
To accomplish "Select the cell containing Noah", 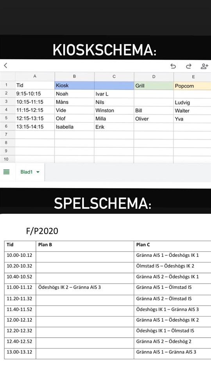I will pos(74,94).
